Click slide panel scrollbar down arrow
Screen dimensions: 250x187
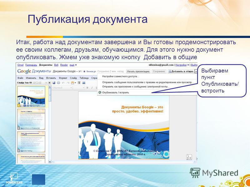tap(50, 161)
